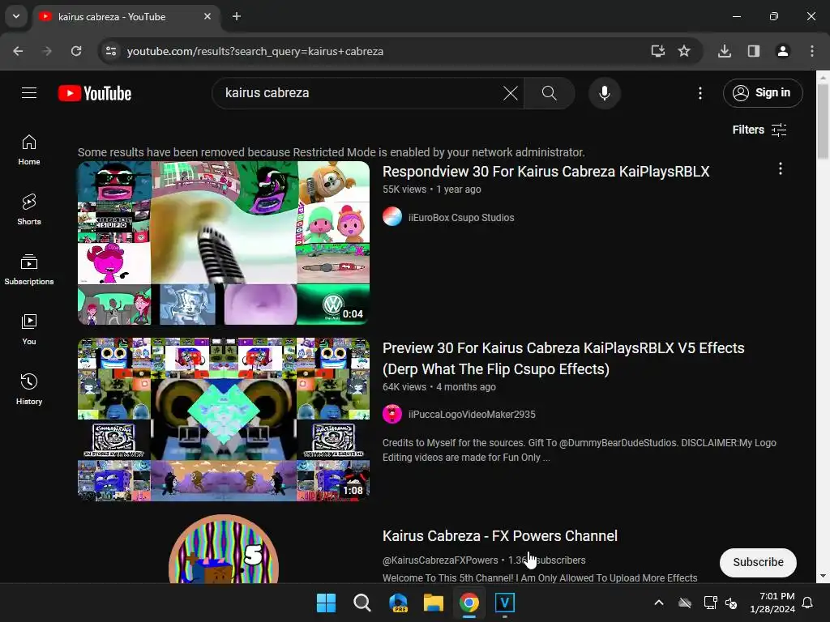Click the '64K views' text
830x622 pixels.
pos(404,387)
